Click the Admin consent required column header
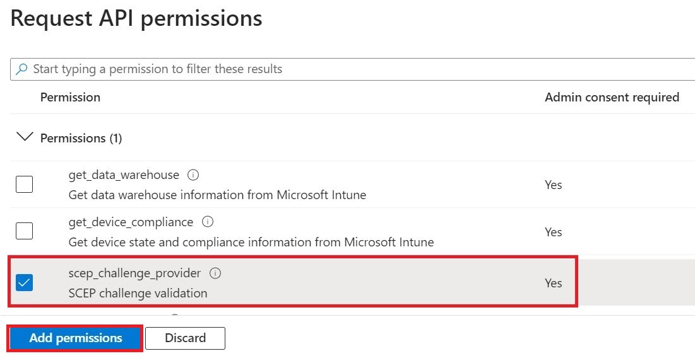The height and width of the screenshot is (356, 695). pos(612,97)
